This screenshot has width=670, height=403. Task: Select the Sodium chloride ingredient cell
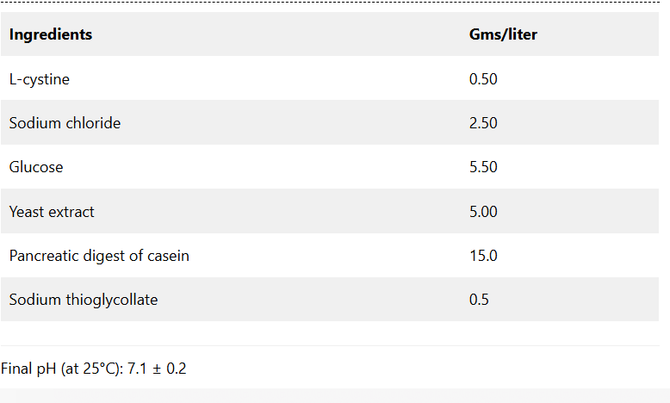coord(65,123)
